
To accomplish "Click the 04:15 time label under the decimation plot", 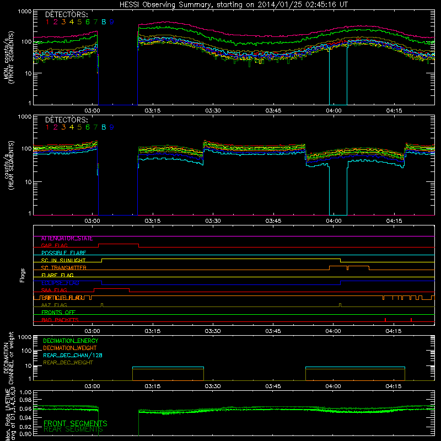I will 394,386.
